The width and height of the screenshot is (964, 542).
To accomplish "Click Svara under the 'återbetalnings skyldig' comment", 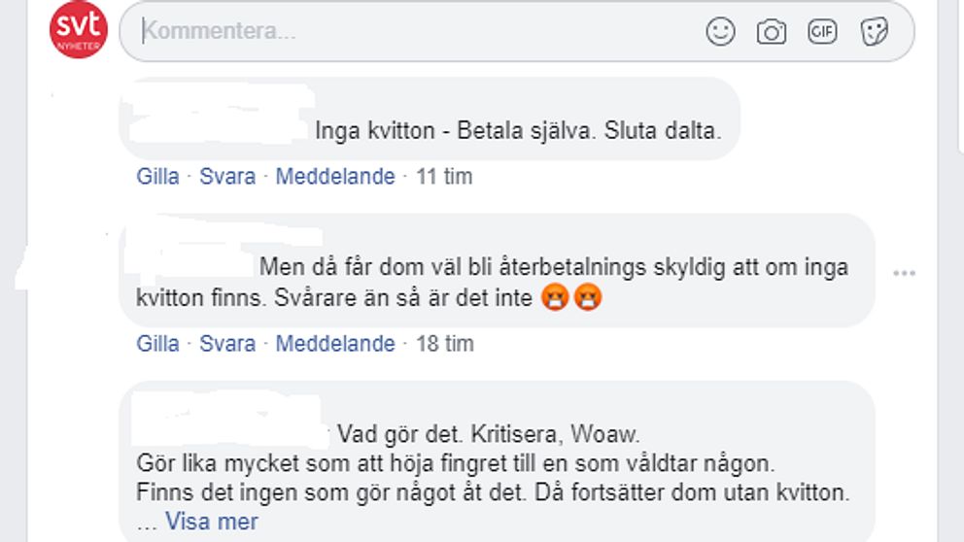I will tap(227, 344).
